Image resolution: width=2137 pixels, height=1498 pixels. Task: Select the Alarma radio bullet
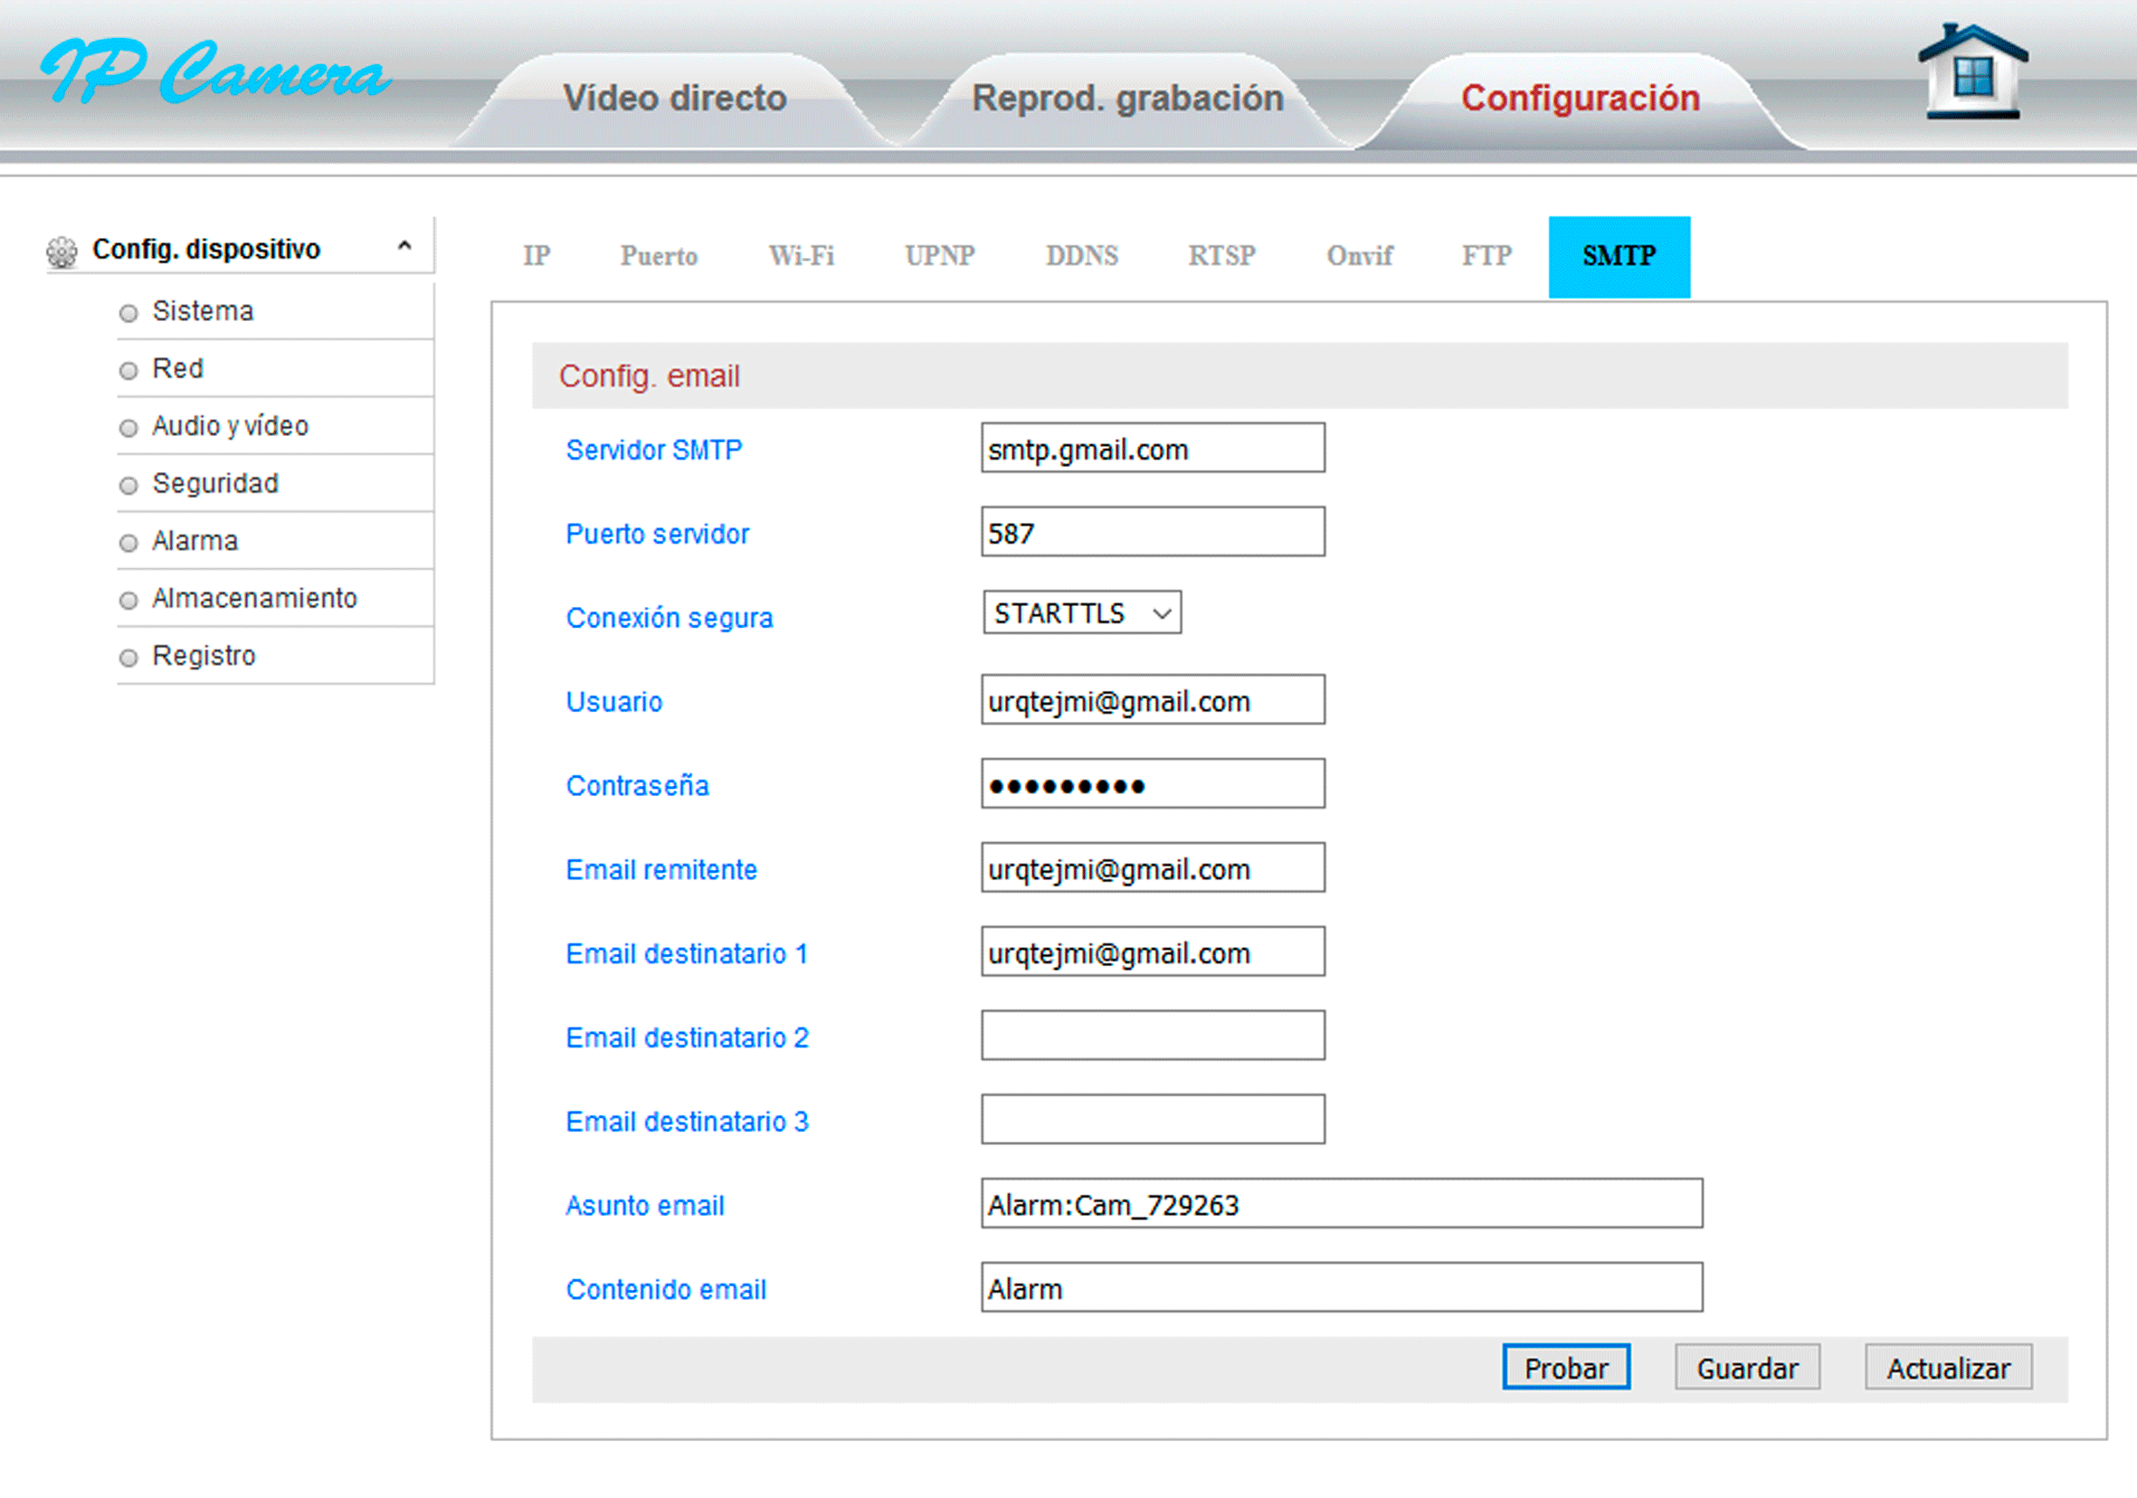pos(128,543)
